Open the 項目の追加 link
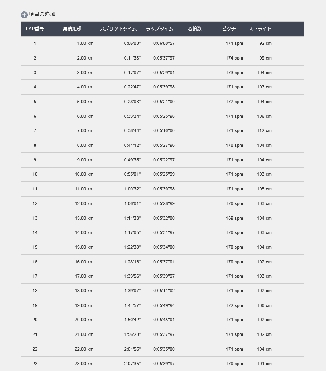Image resolution: width=326 pixels, height=371 pixels. [42, 14]
